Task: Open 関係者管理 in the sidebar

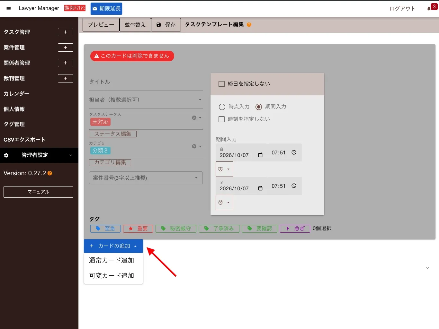Action: coord(17,63)
